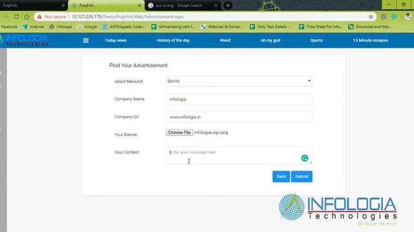This screenshot has height=232, width=414.
Task: Open History of the day menu
Action: [173, 41]
